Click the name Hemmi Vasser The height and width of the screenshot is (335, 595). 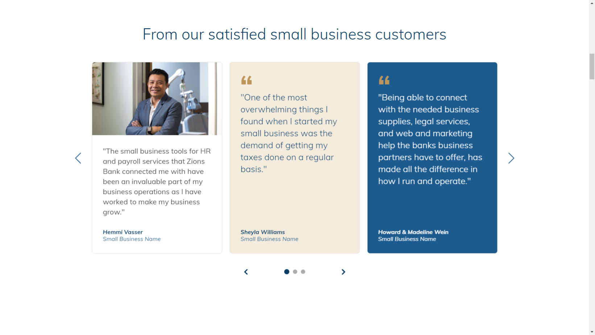tap(123, 232)
